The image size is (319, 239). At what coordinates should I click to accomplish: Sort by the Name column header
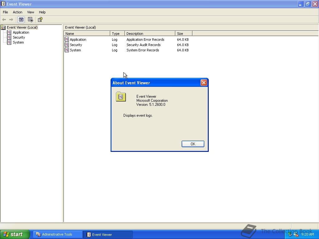point(87,34)
